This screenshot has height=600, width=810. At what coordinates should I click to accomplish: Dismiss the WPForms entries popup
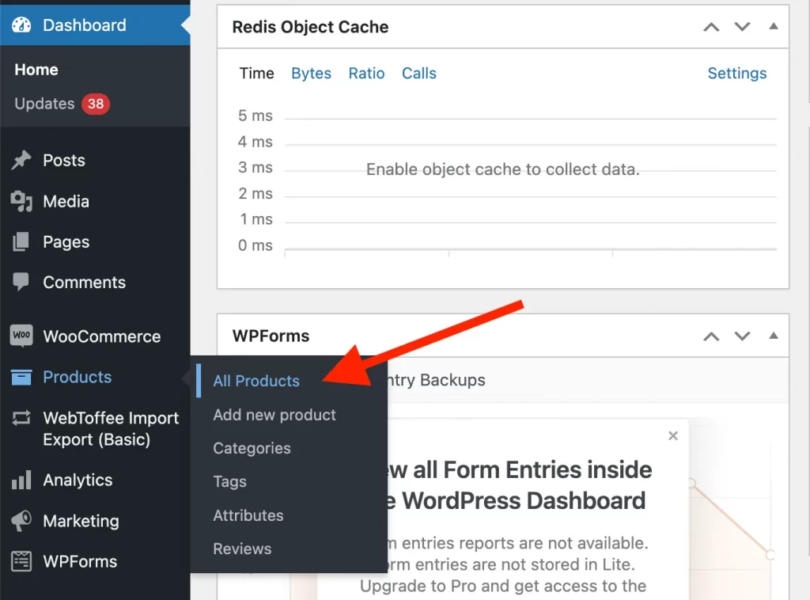673,435
